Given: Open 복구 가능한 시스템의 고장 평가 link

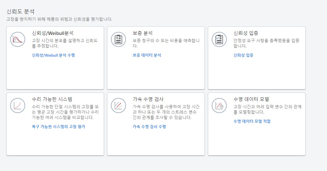Looking at the screenshot, I should [59, 127].
